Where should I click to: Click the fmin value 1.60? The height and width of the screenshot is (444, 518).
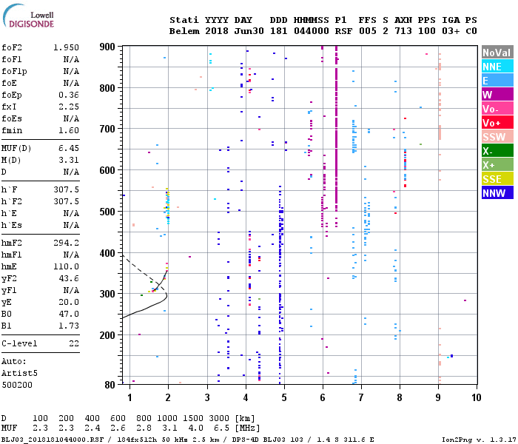click(69, 130)
